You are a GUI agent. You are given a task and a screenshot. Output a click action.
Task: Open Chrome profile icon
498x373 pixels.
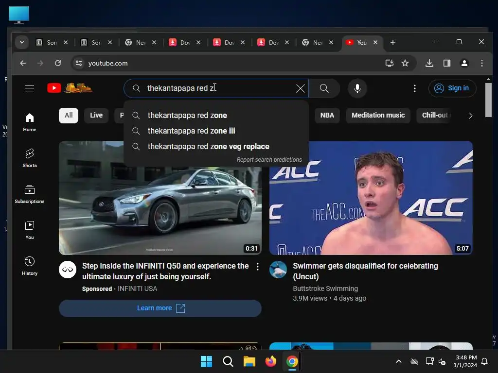pyautogui.click(x=464, y=63)
